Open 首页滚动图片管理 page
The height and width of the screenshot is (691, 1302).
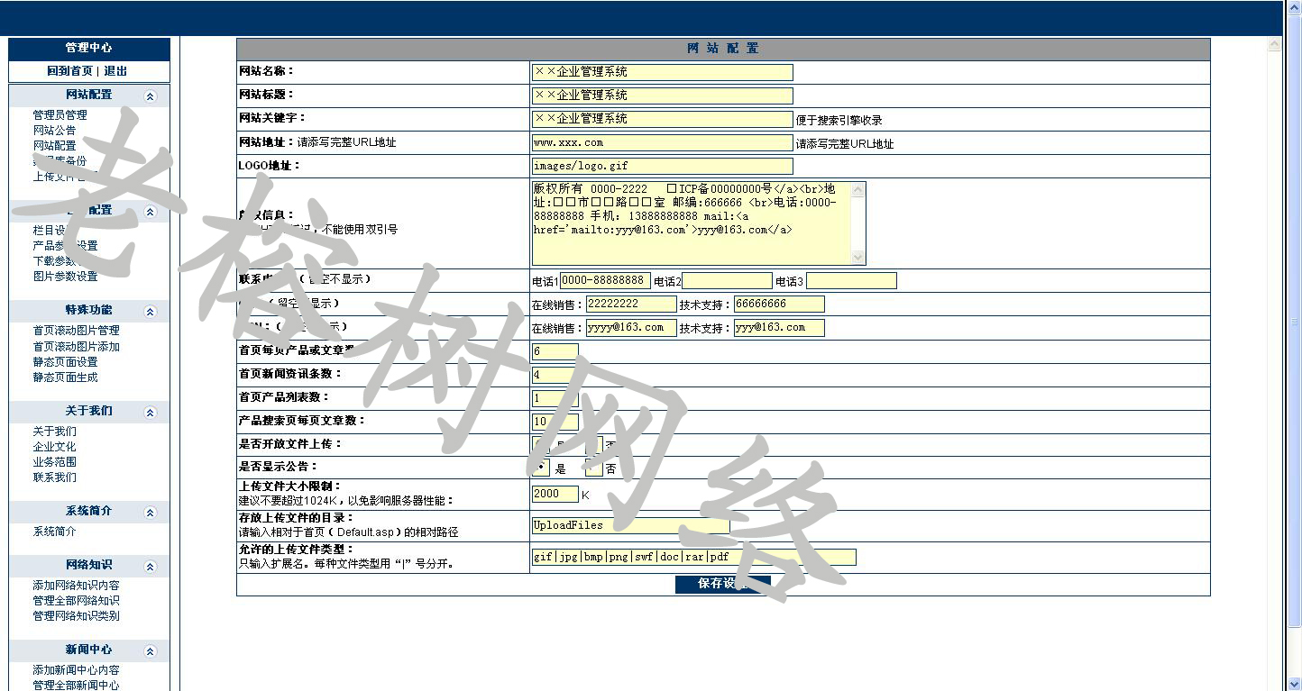coord(76,331)
